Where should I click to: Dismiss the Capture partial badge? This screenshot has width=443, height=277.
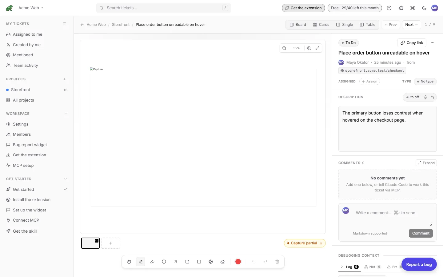[321, 243]
